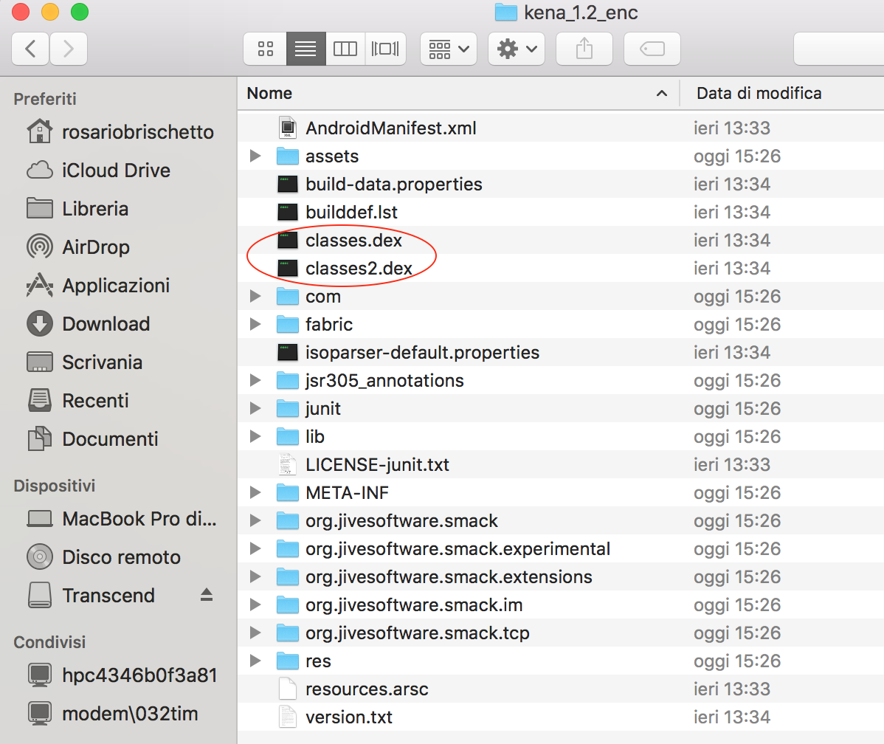Expand the META-INF folder triangle

click(255, 492)
